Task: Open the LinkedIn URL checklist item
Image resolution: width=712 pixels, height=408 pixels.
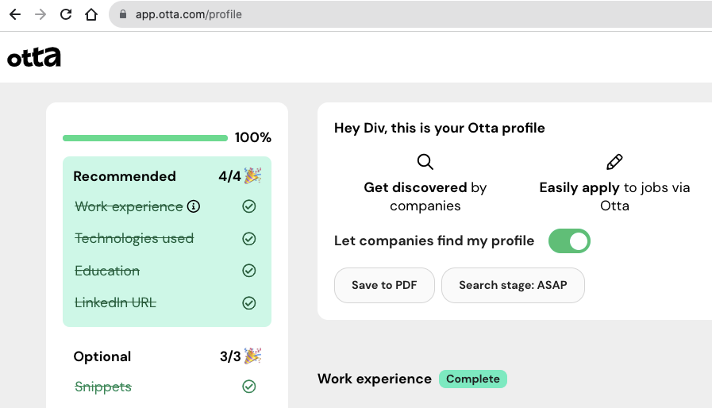Action: (x=115, y=303)
